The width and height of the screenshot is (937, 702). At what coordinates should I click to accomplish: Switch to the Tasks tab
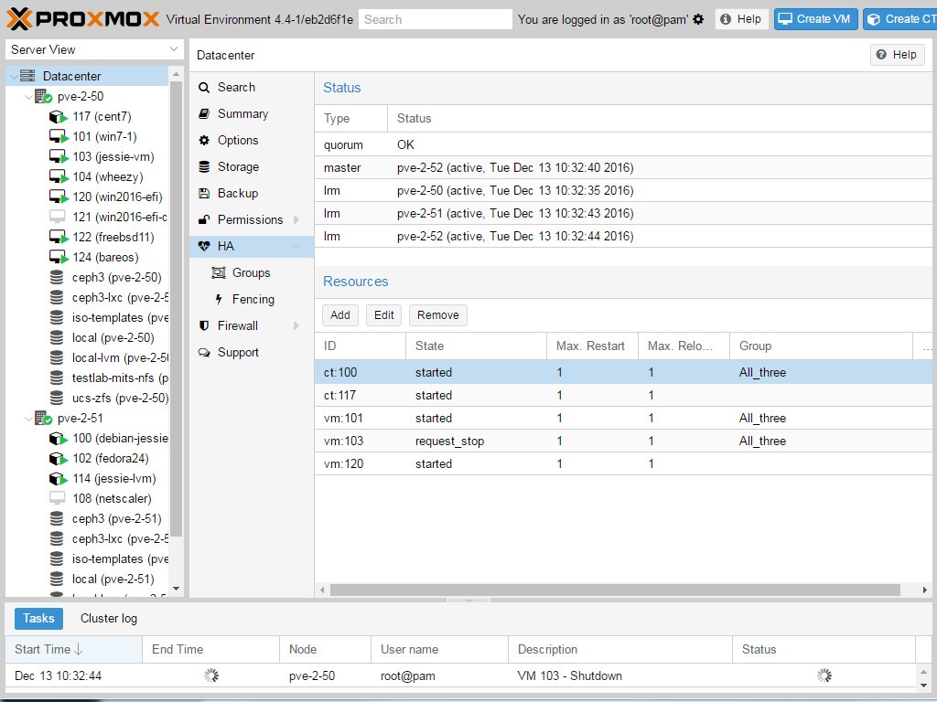pyautogui.click(x=38, y=619)
